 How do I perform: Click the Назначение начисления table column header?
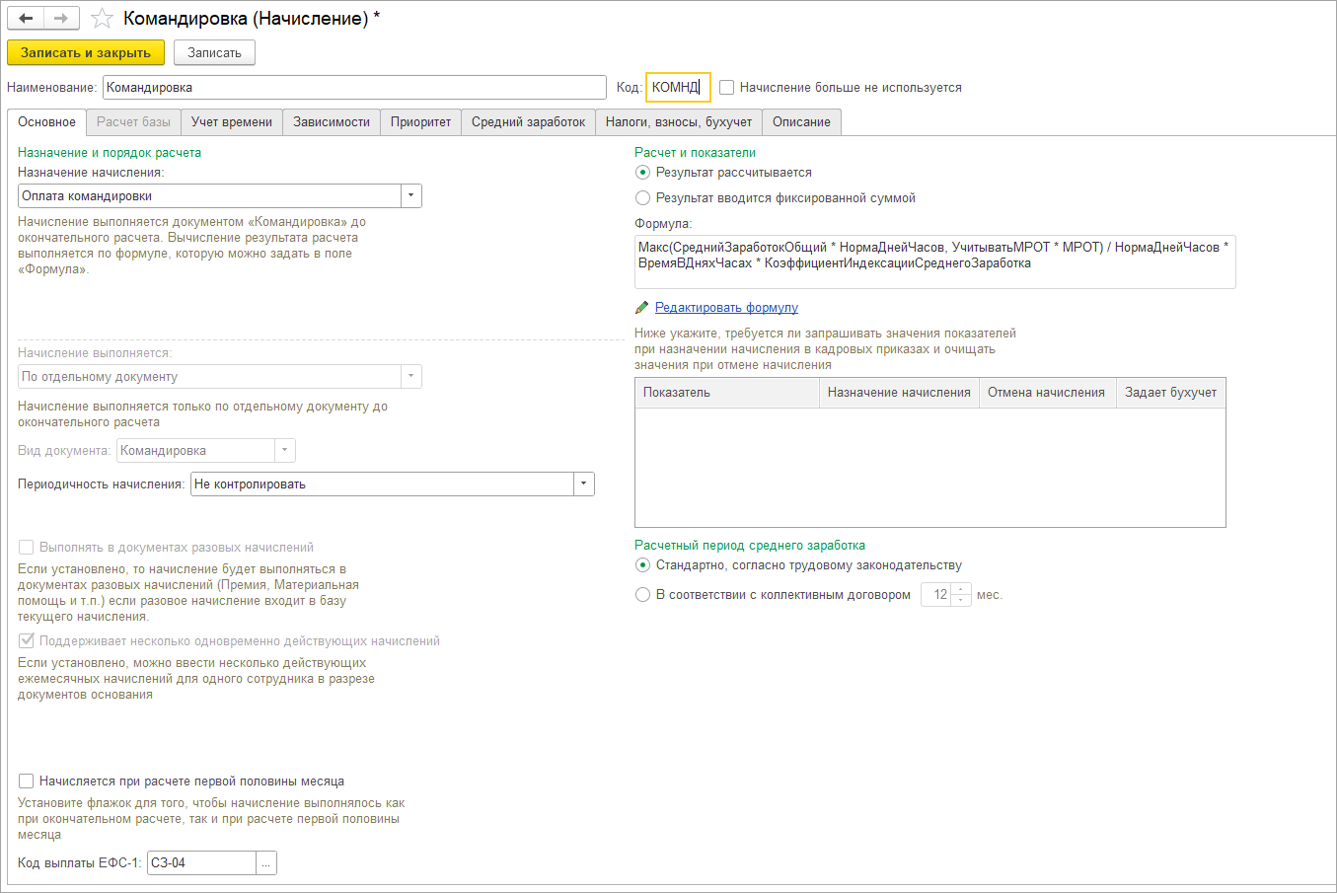coord(899,393)
